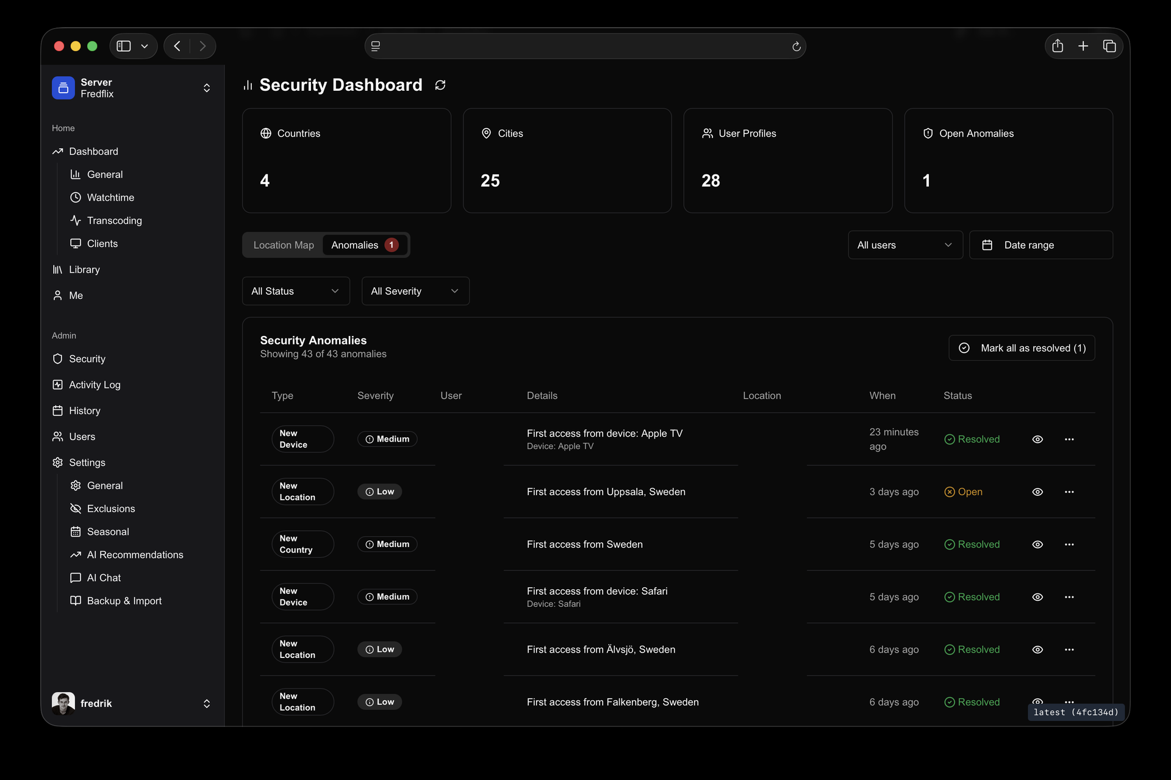Click the latest (4fc134d) version badge
The height and width of the screenshot is (780, 1171).
(x=1076, y=712)
